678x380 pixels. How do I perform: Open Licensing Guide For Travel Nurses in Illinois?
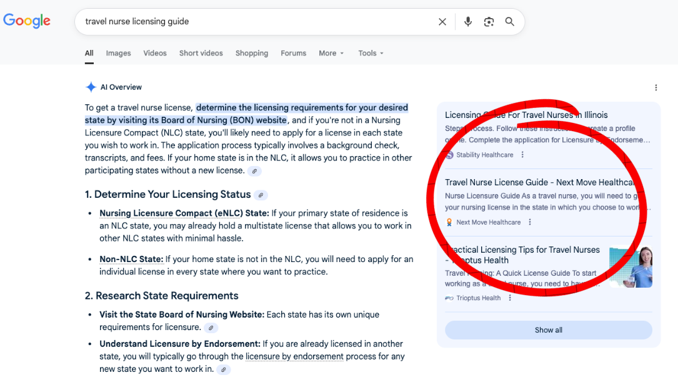526,115
